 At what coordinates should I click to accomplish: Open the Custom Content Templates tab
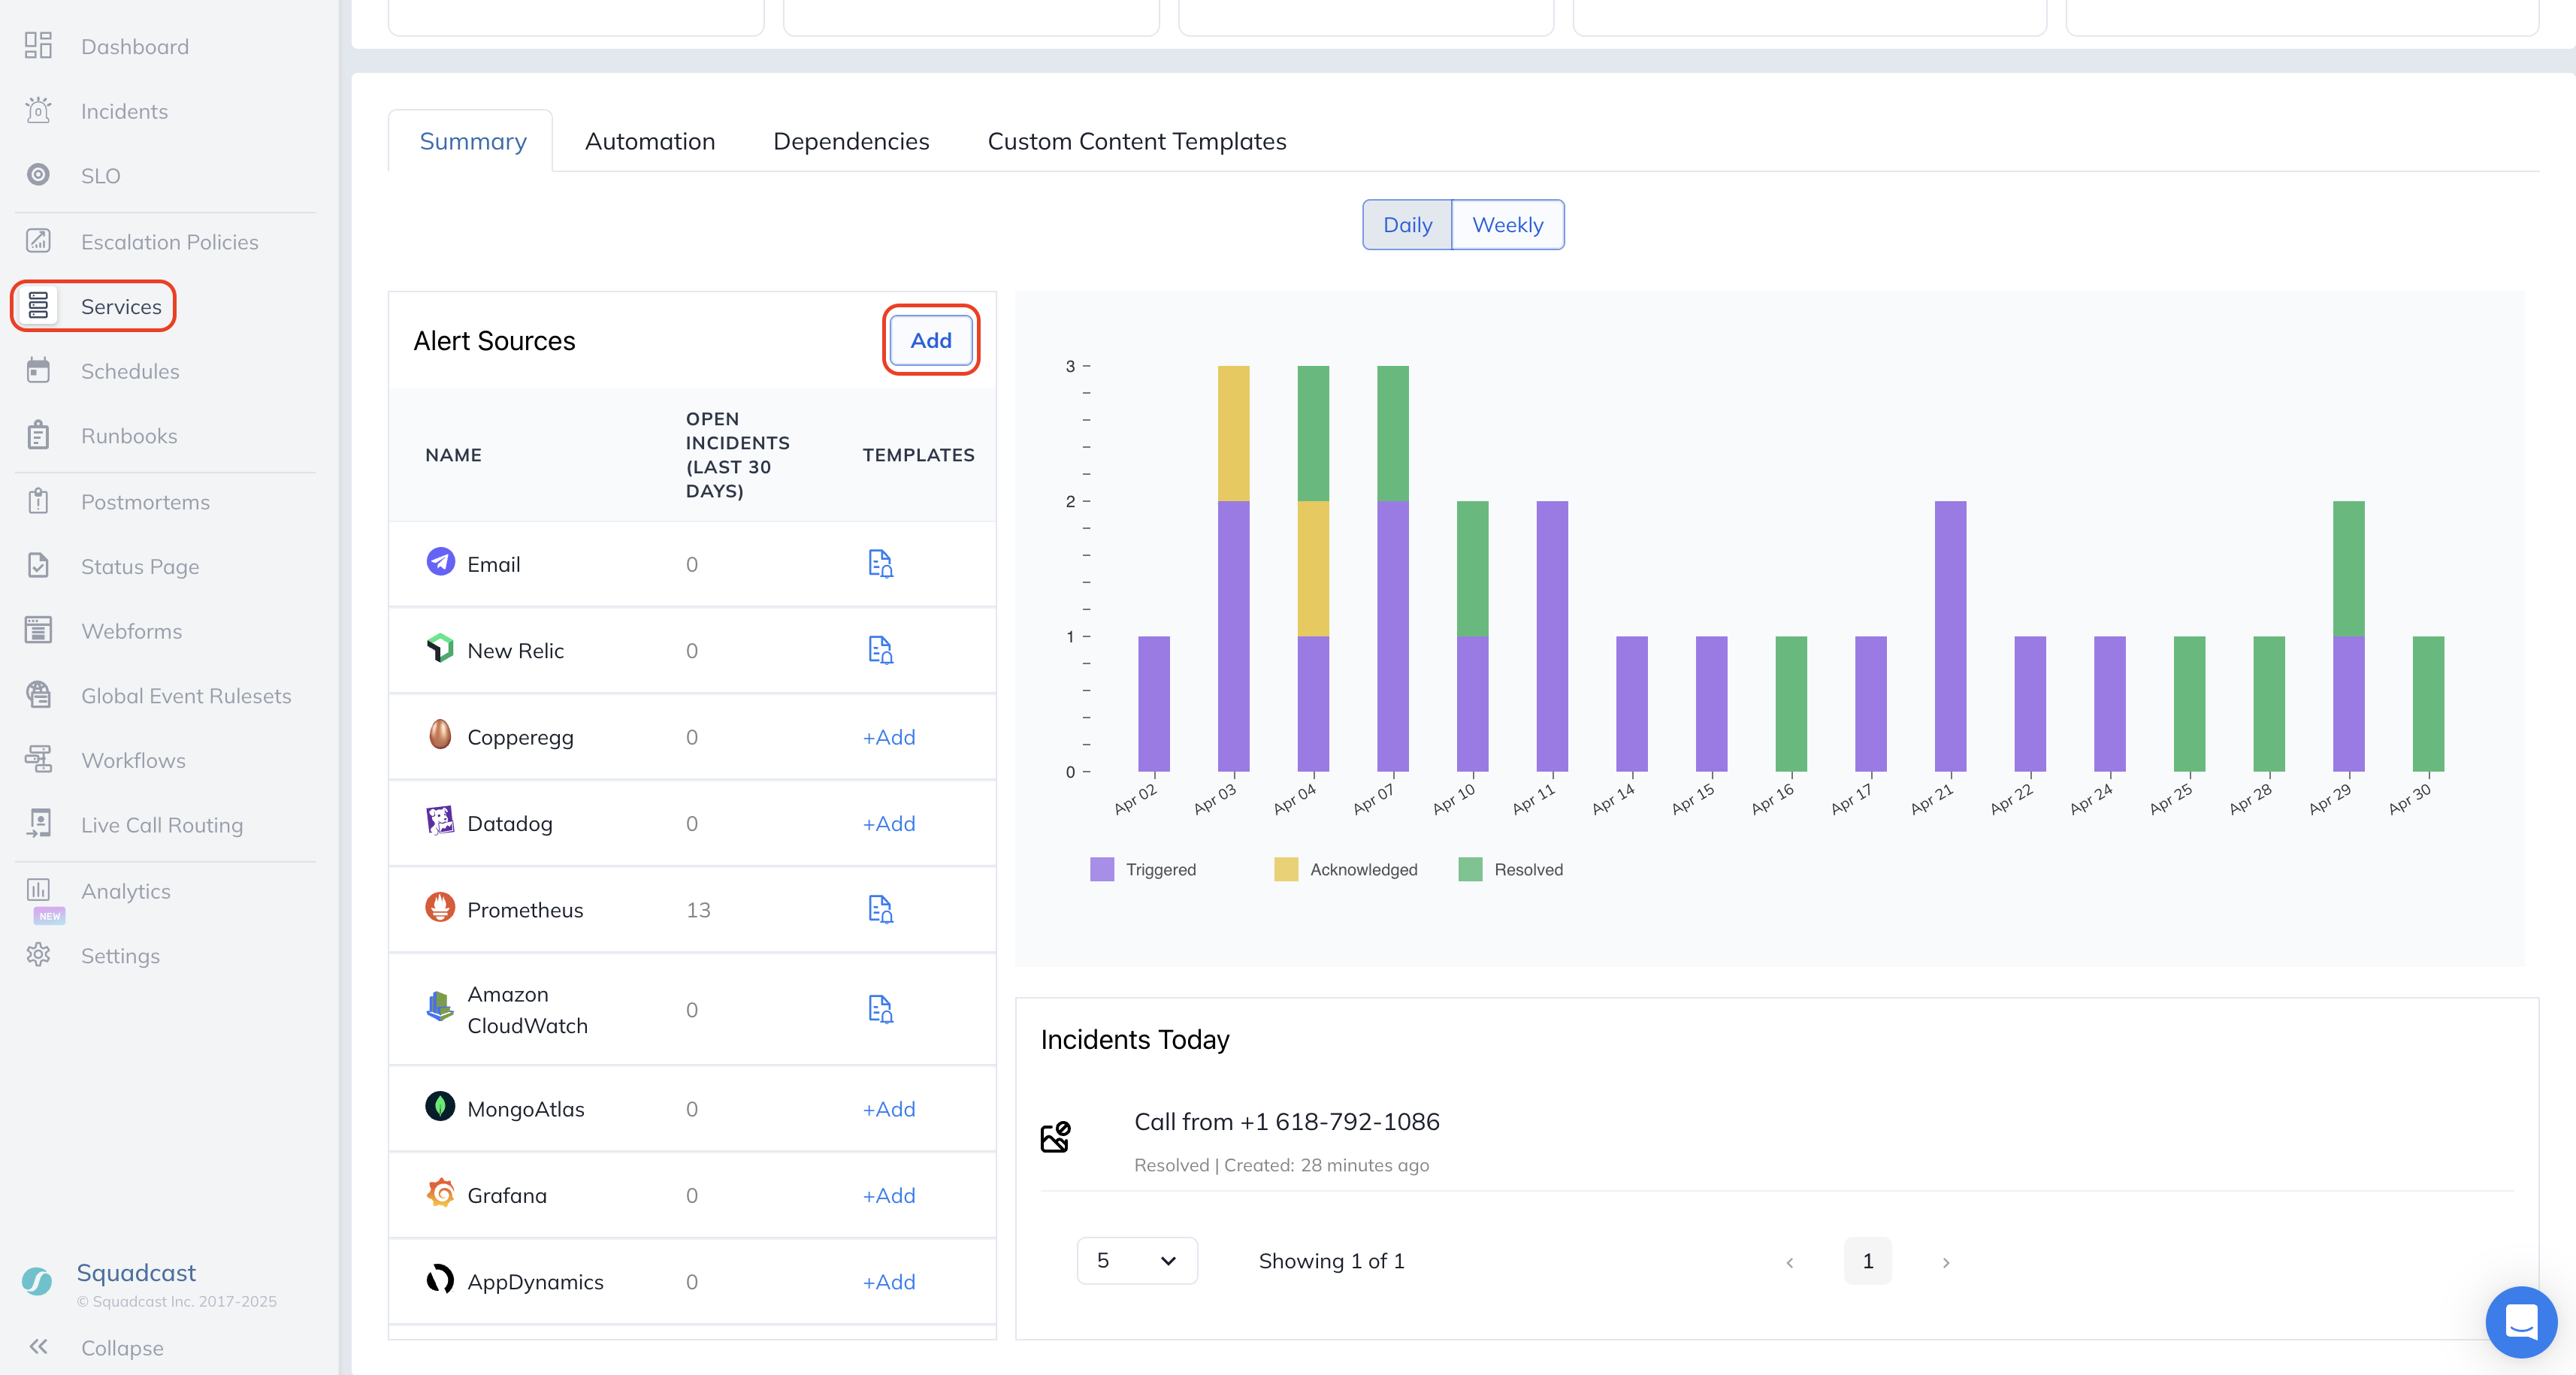[1136, 141]
